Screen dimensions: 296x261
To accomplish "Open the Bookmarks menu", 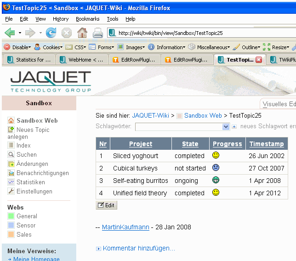I will pyautogui.click(x=88, y=19).
